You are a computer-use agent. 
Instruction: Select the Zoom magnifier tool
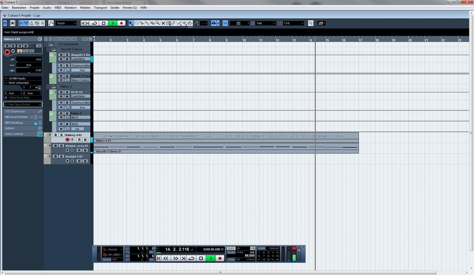click(x=158, y=23)
